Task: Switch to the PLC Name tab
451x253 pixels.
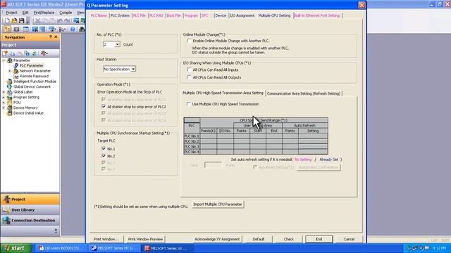Action: point(99,15)
